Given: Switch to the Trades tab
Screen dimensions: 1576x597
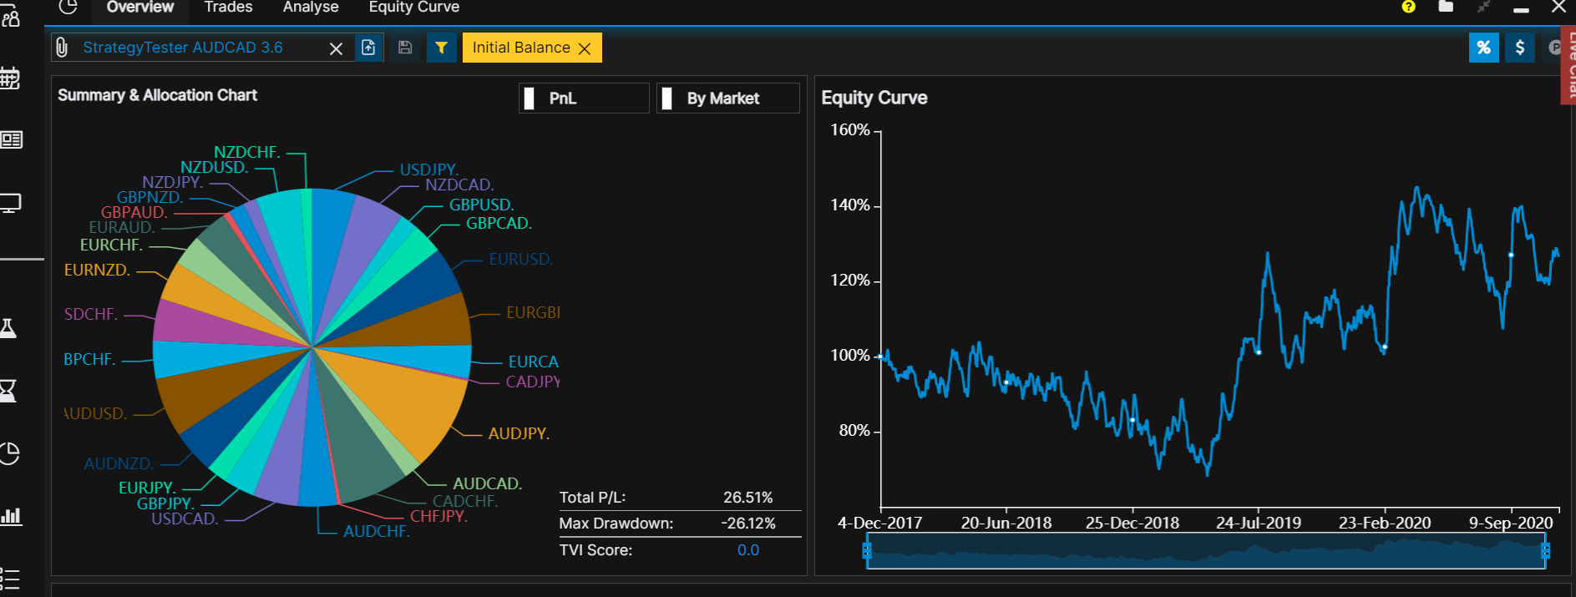Looking at the screenshot, I should click(x=228, y=8).
